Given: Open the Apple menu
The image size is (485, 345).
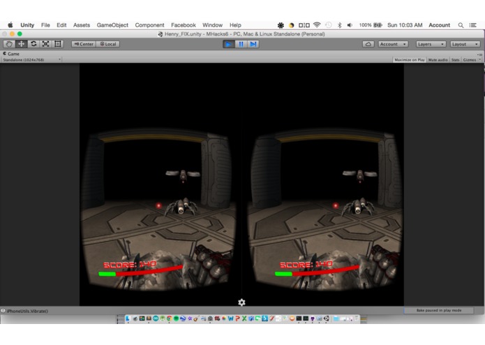Looking at the screenshot, I should pos(10,25).
